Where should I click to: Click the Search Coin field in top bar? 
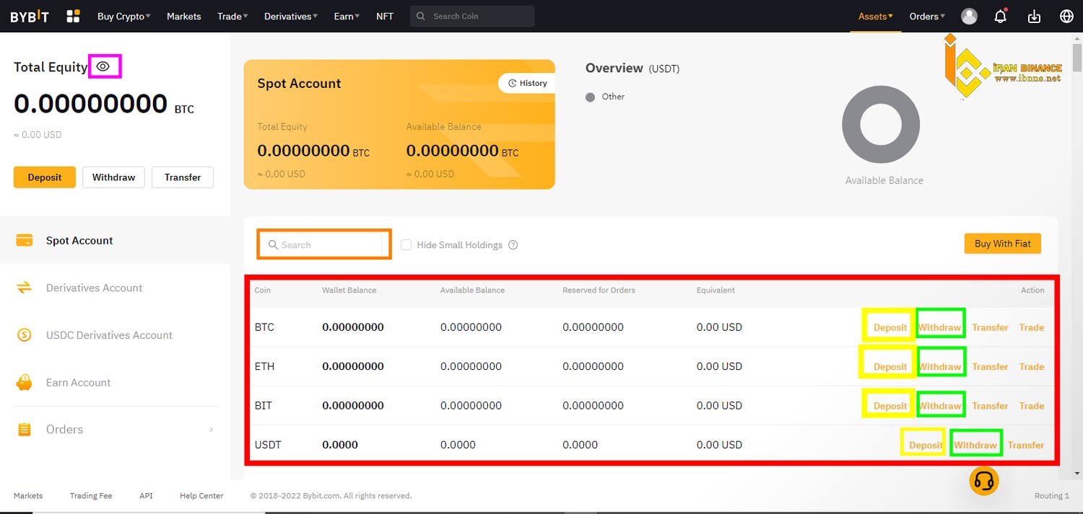pos(472,16)
